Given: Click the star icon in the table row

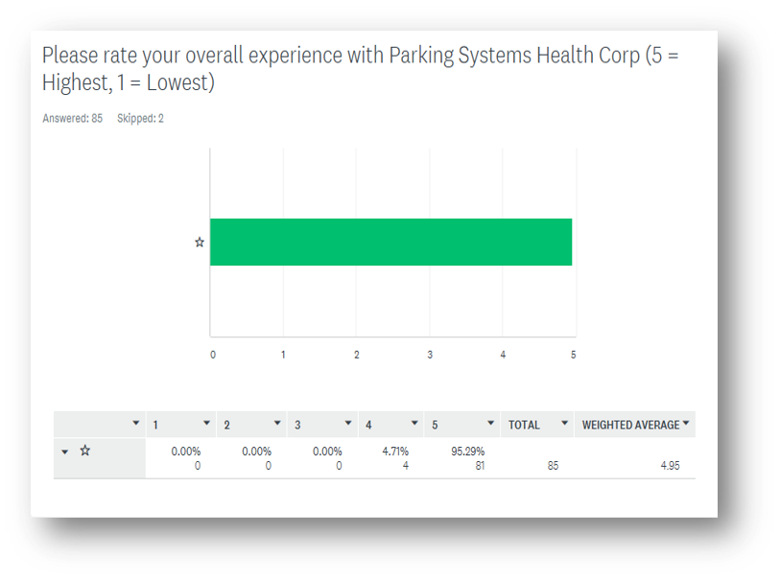Looking at the screenshot, I should [85, 451].
